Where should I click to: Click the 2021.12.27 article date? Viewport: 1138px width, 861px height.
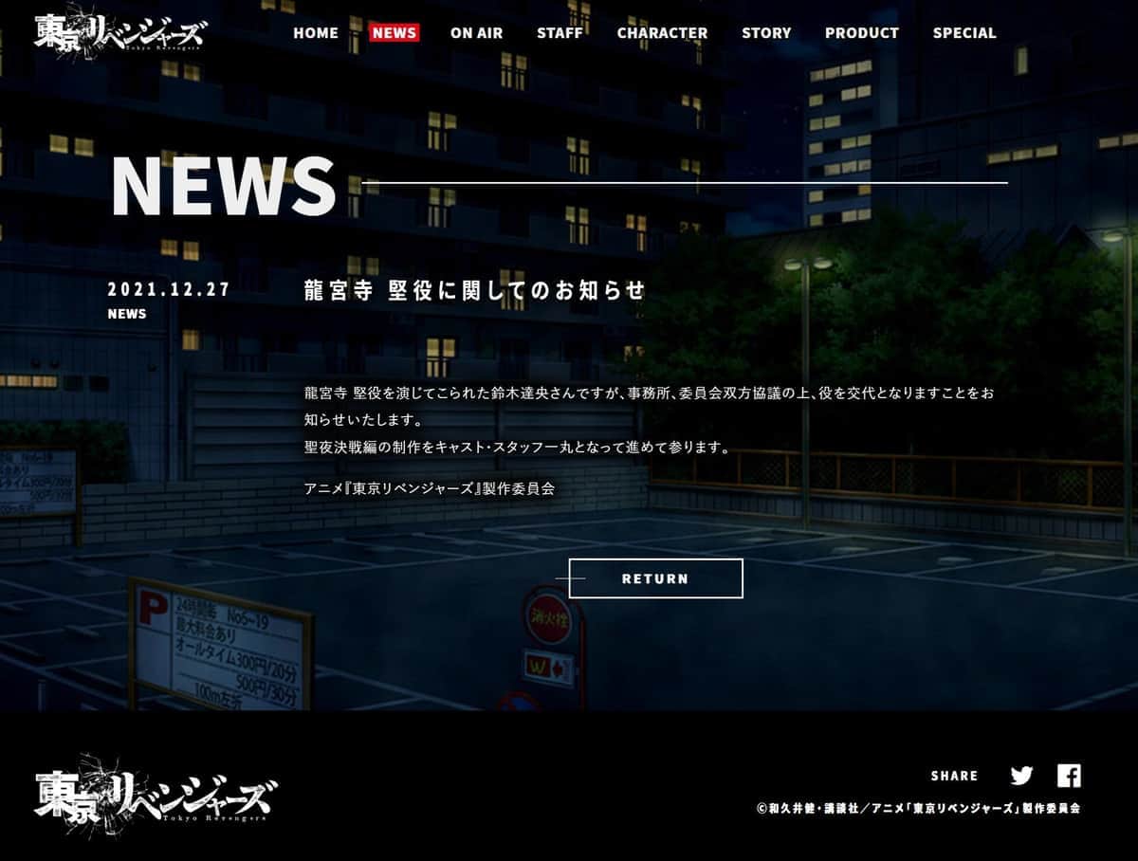[x=169, y=290]
